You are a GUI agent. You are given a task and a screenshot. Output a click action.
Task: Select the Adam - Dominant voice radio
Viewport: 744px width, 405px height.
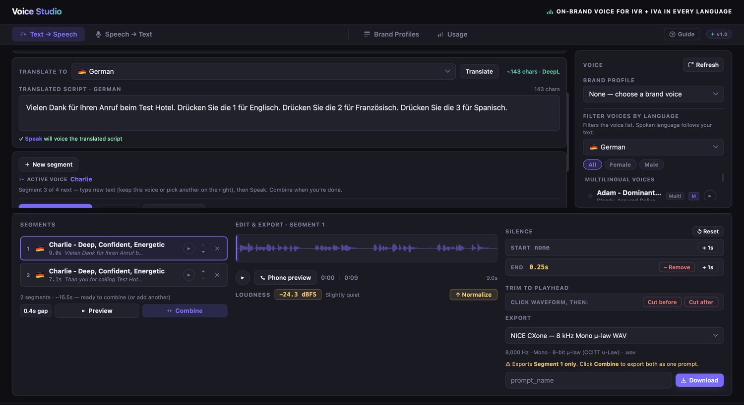(590, 196)
